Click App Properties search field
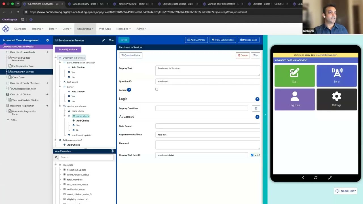 coord(86,157)
